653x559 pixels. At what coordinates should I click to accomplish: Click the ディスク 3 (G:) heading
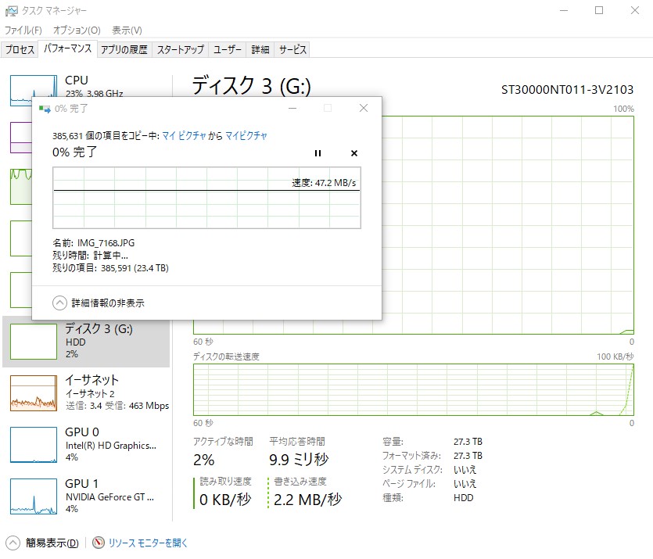[x=252, y=86]
